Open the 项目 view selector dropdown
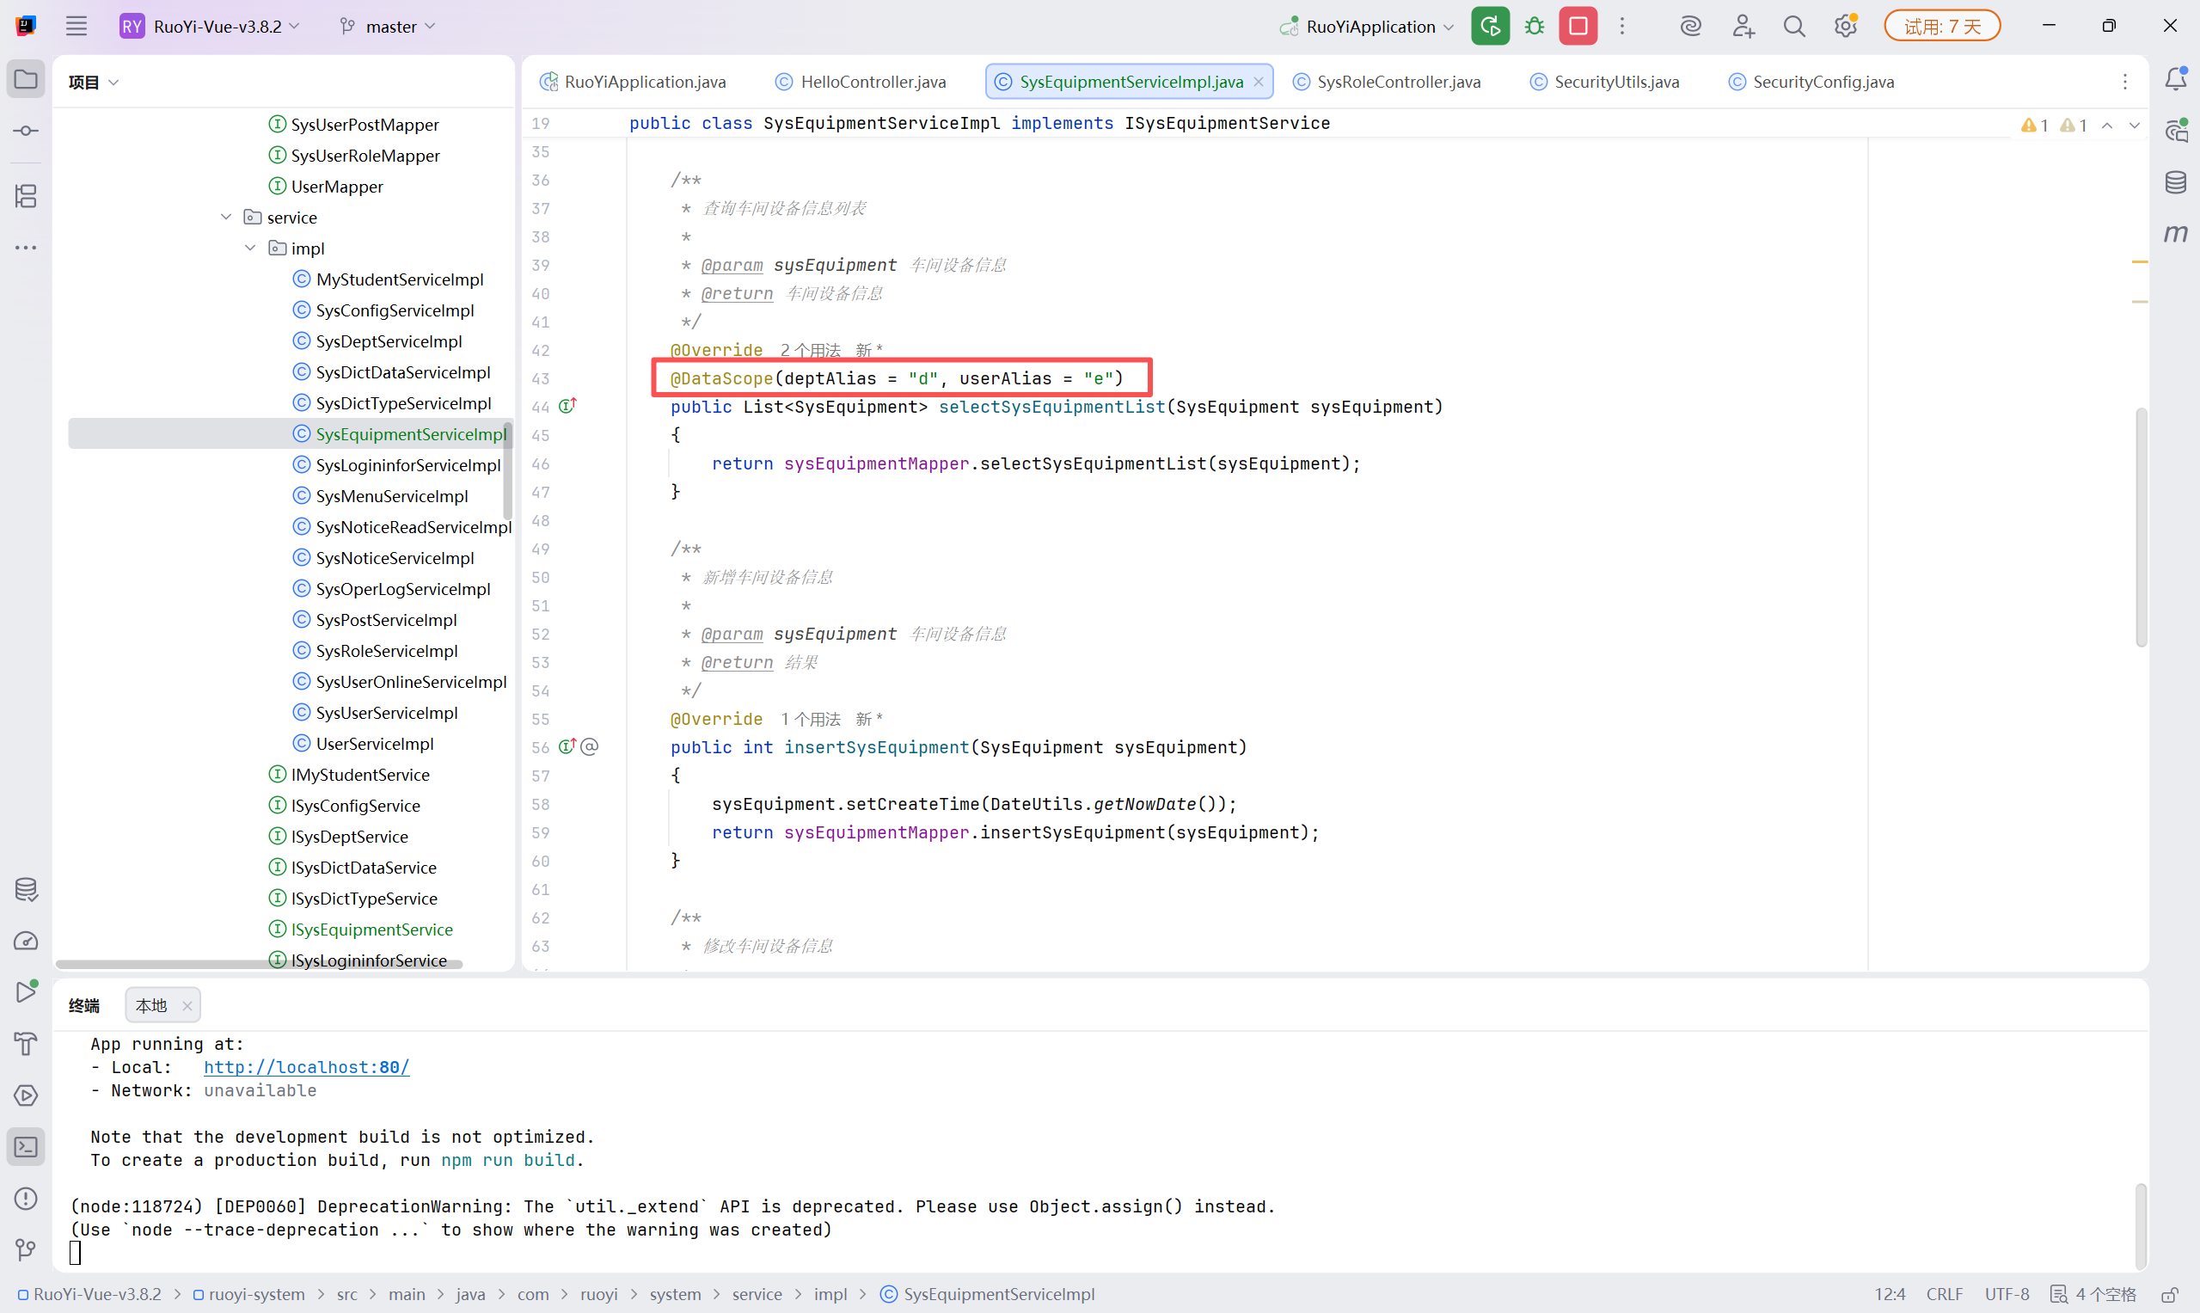The height and width of the screenshot is (1313, 2200). [93, 82]
